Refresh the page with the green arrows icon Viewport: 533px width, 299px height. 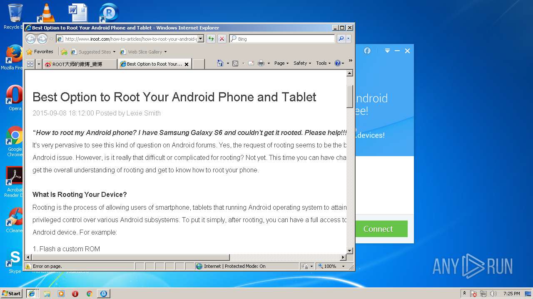[x=211, y=39]
